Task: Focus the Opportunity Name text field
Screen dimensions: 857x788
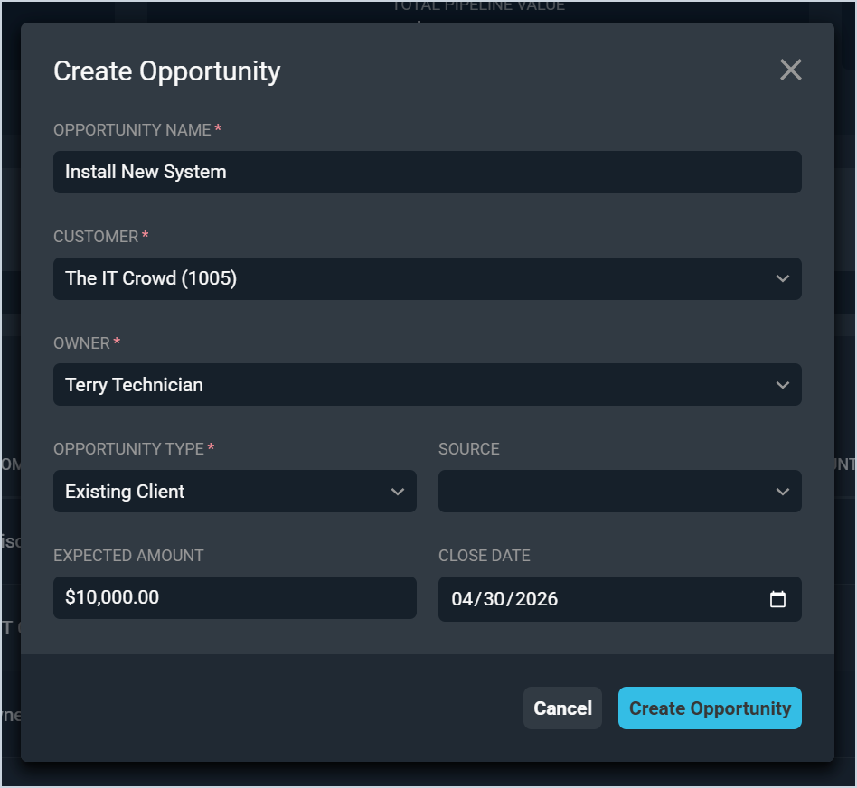Action: [427, 172]
